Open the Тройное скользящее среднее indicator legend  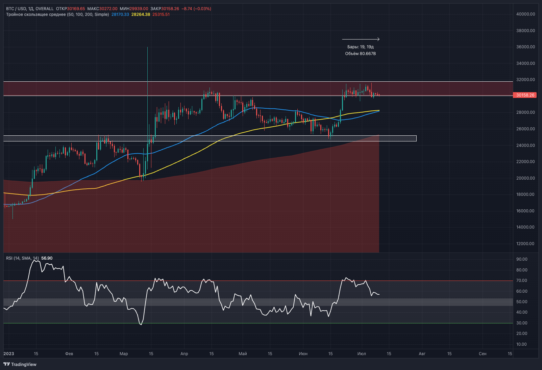(x=57, y=15)
